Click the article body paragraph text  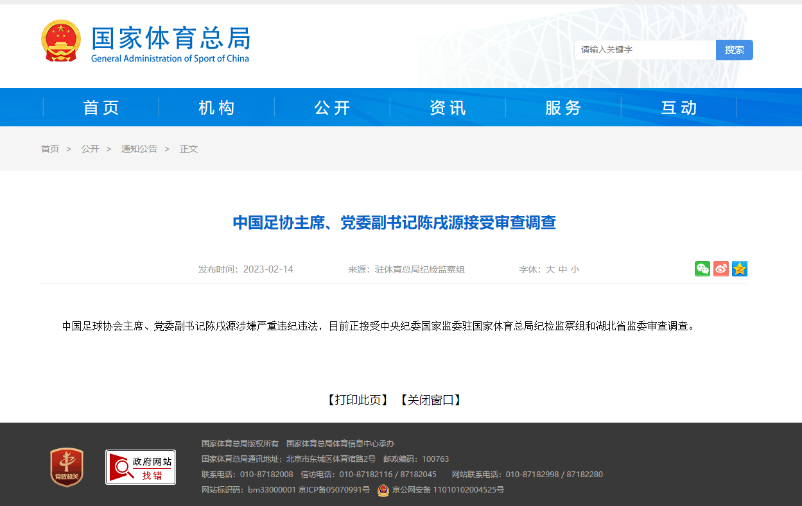coord(379,326)
